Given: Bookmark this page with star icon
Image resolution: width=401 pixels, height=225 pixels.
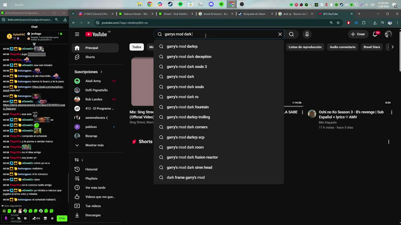Looking at the screenshot, I should click(338, 23).
